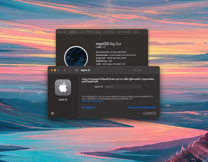Open the หน่วยความจำ tab
Image resolution: width=208 pixels, height=162 pixels.
tap(109, 32)
